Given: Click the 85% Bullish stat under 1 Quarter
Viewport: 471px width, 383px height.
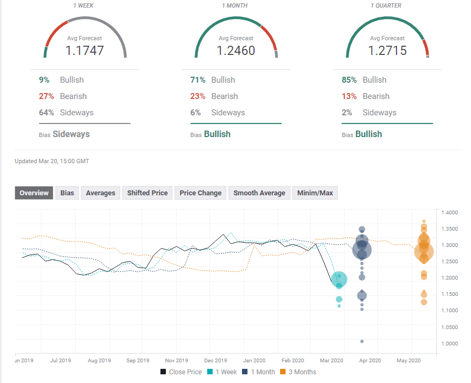Looking at the screenshot, I should (363, 79).
